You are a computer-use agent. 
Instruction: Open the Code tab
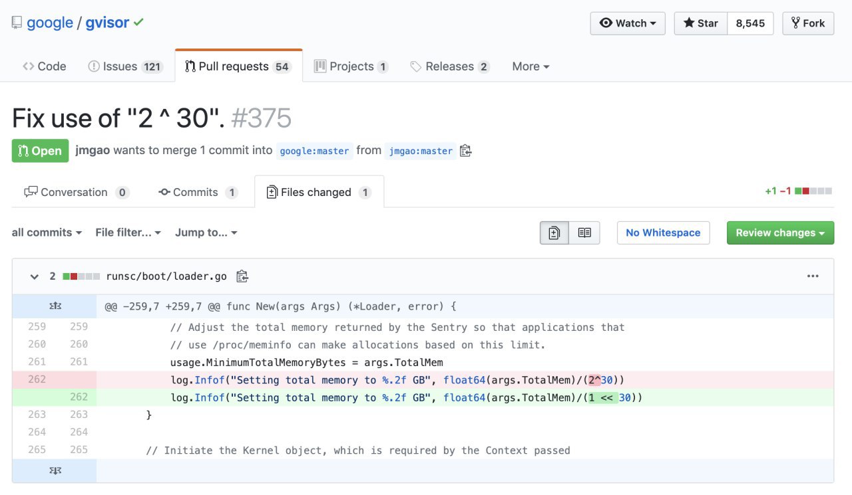45,66
